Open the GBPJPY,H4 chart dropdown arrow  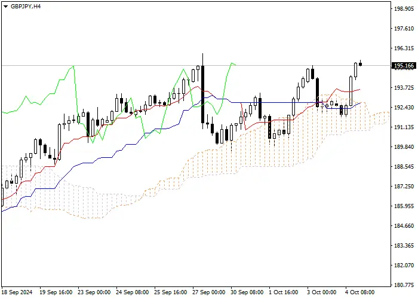5,7
